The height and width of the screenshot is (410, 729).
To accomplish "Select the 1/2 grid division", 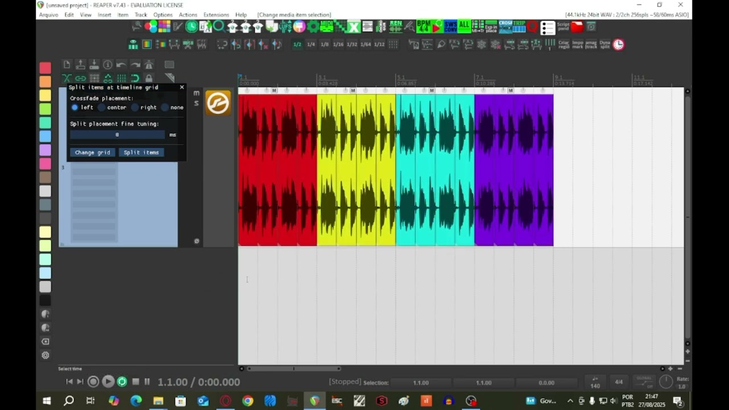I will 297,44.
